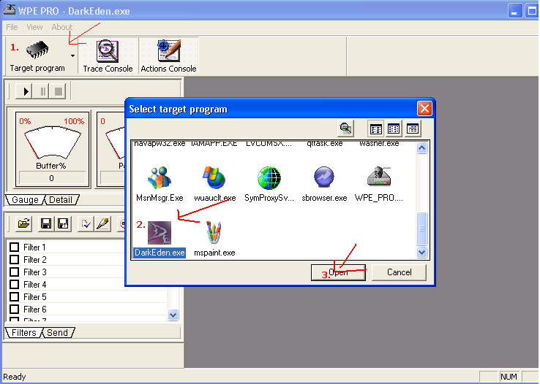Switch to the Send tab
Image resolution: width=540 pixels, height=384 pixels.
point(57,333)
